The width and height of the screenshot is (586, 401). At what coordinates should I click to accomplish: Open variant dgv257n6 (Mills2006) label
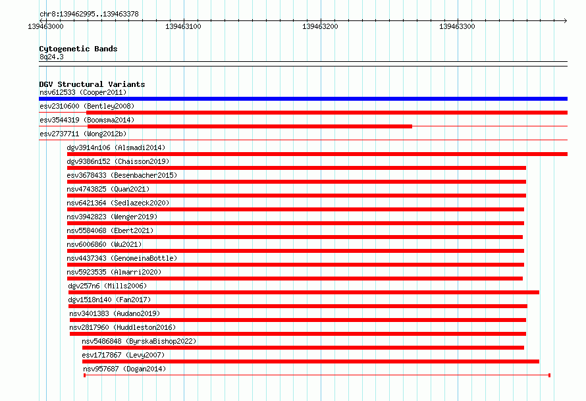pyautogui.click(x=107, y=286)
